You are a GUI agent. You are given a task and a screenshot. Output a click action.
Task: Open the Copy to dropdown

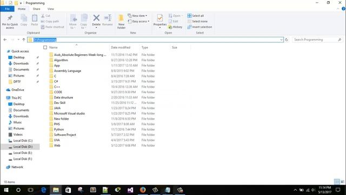coord(84,22)
